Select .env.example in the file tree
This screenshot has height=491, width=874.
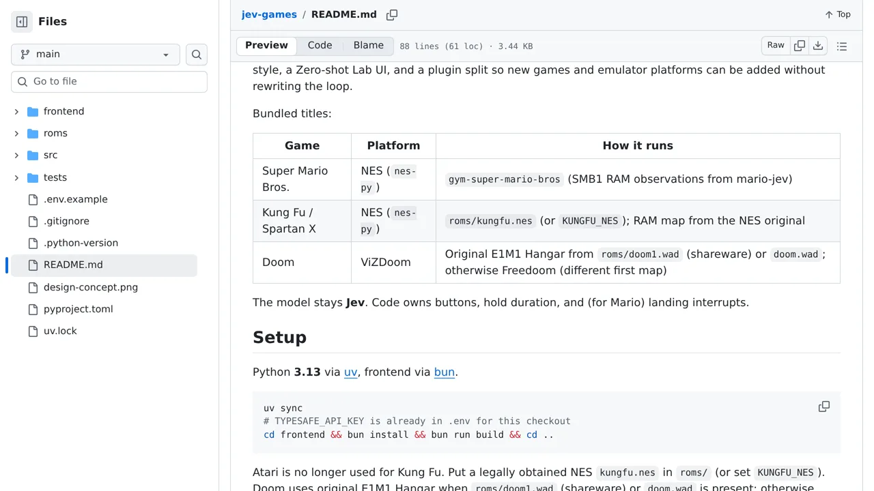coord(76,199)
